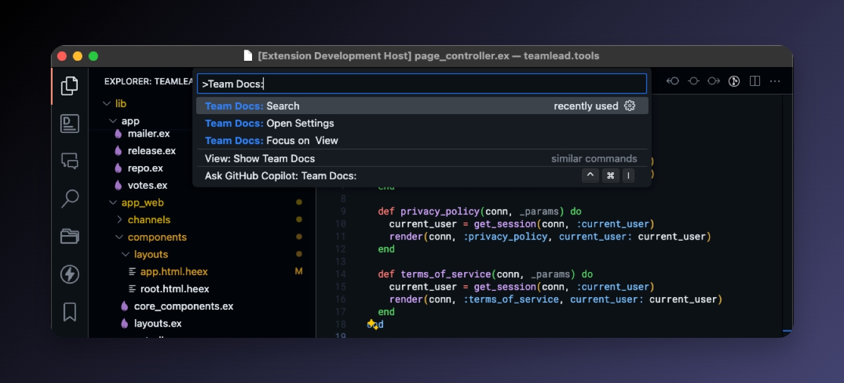Select Ask GitHub Copilot: Team Docs entry
The image size is (844, 383).
coord(422,176)
